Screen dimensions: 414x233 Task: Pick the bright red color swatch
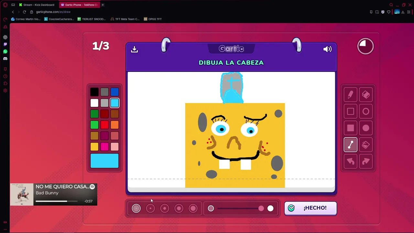(x=104, y=125)
